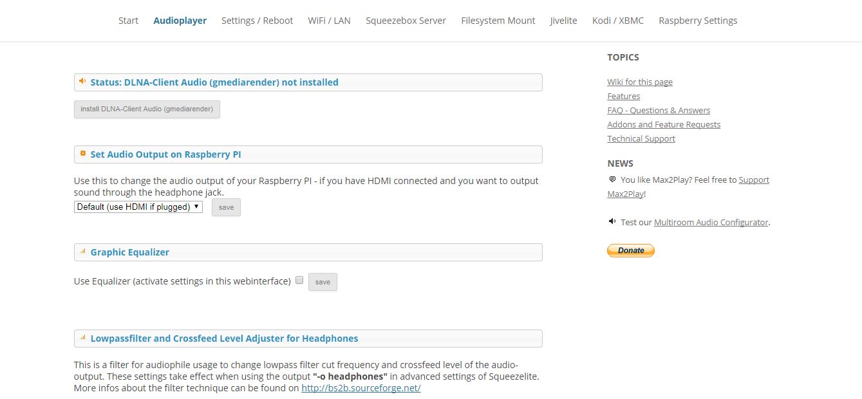Click the bars icon beside Graphic Equalizer
Viewport: 862px width, 399px height.
[x=82, y=251]
